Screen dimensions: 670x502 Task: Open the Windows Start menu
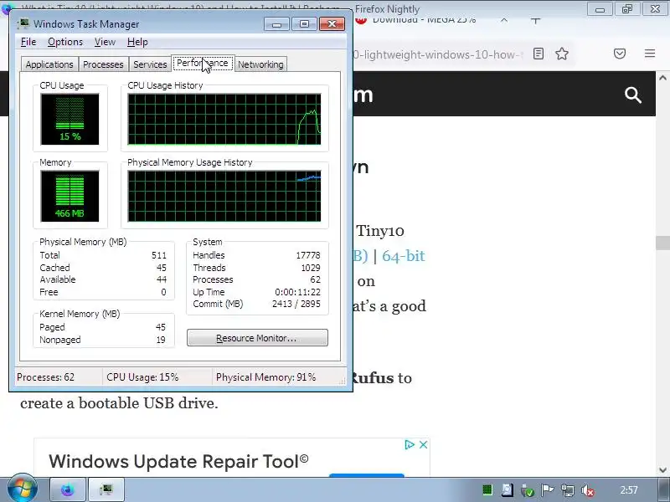tap(23, 489)
